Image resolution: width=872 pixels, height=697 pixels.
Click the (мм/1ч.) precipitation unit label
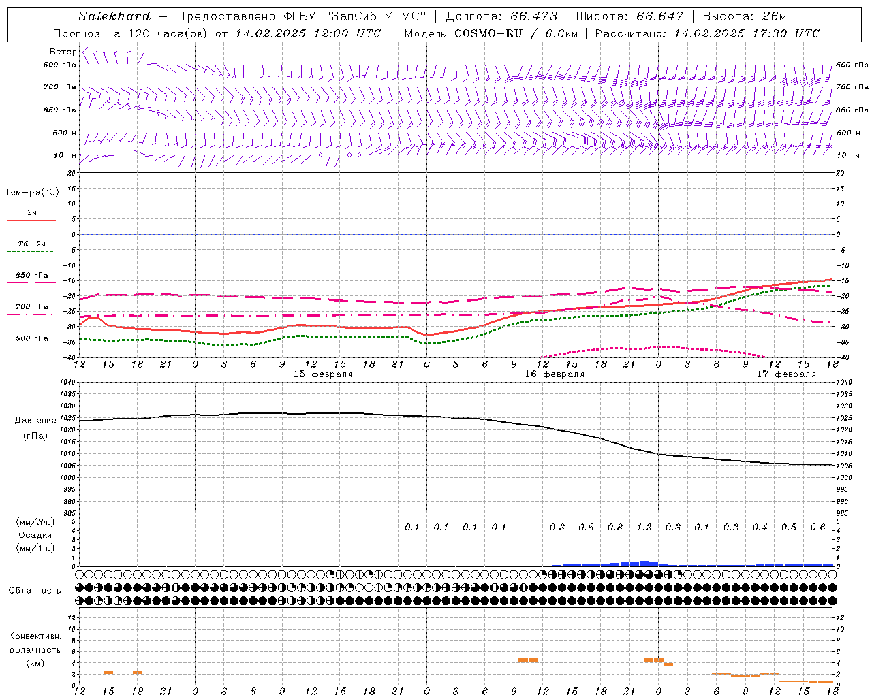[35, 548]
